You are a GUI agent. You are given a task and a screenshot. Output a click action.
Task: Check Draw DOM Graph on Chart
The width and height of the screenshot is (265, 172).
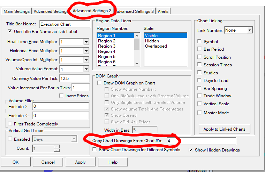[x=99, y=83]
